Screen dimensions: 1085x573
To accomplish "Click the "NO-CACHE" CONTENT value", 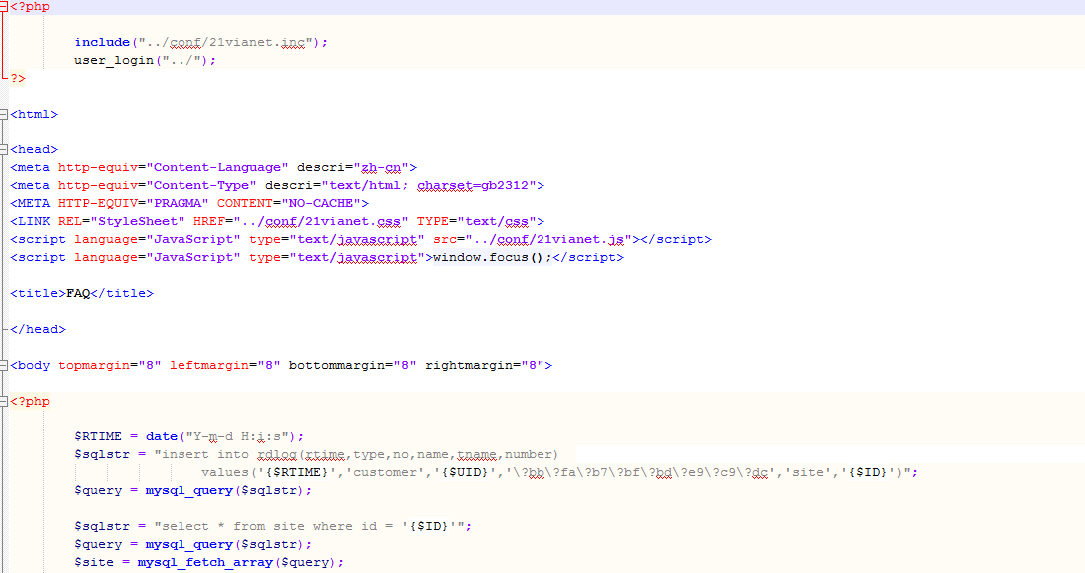I will 321,203.
